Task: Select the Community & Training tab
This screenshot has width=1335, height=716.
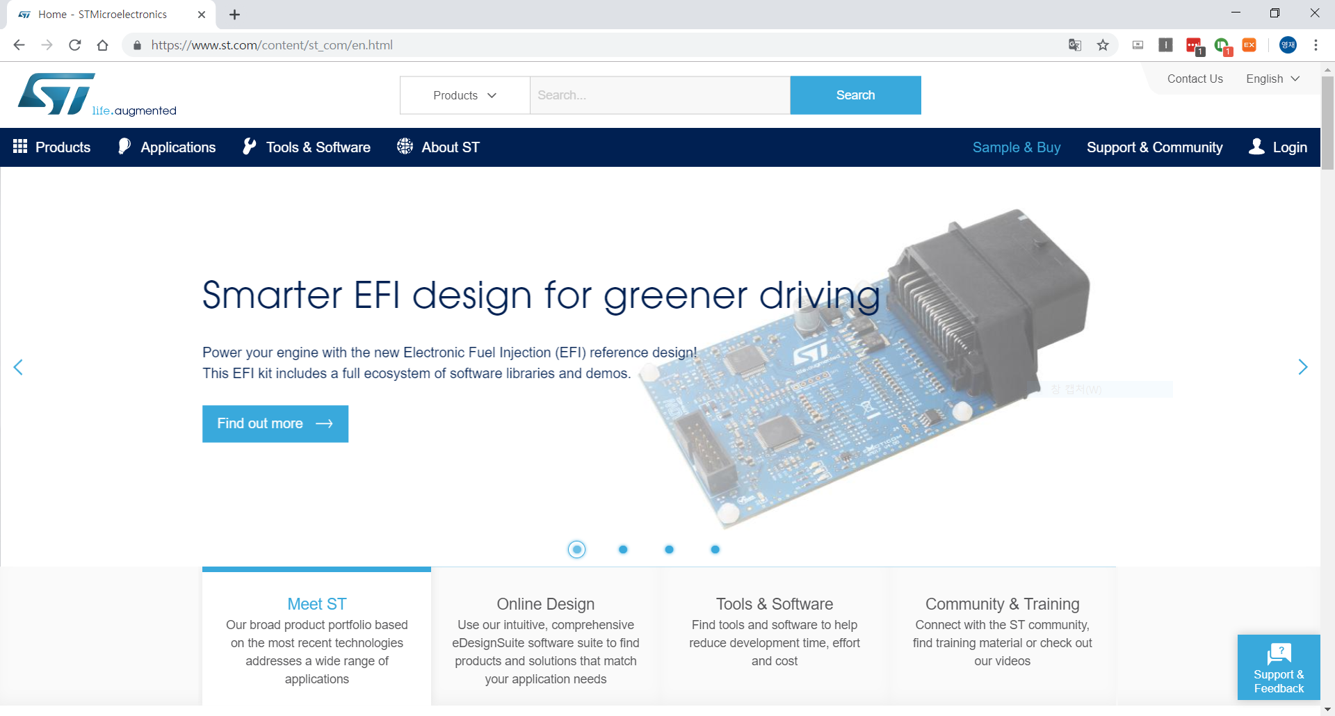Action: [1003, 637]
